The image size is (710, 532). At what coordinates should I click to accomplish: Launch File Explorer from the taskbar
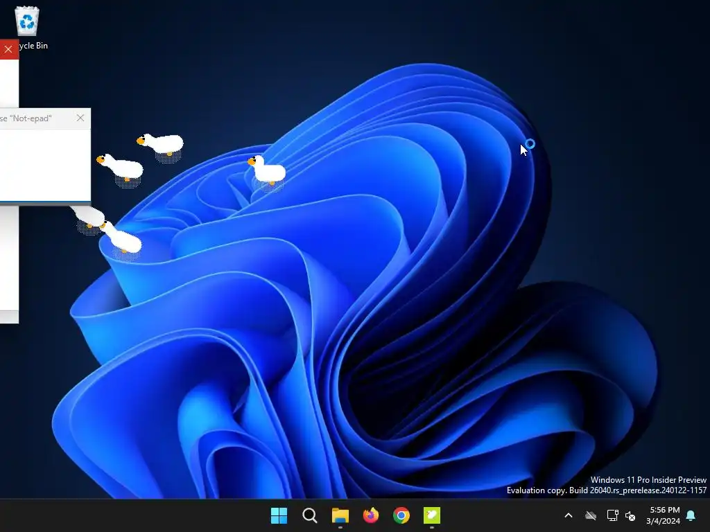tap(340, 515)
